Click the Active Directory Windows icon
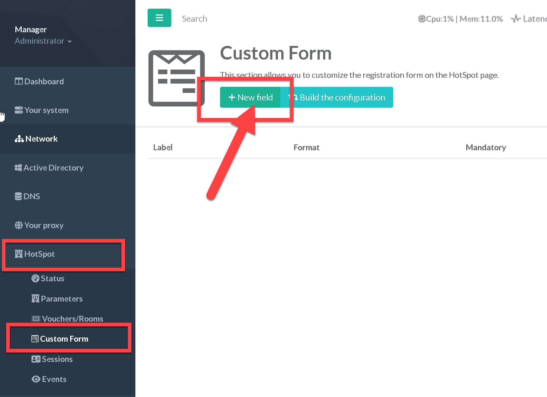Screen dimensions: 547x397 18,168
